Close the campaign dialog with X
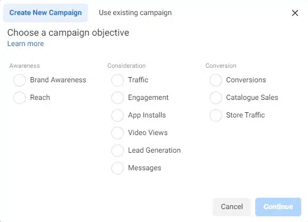This screenshot has height=222, width=308. (295, 13)
